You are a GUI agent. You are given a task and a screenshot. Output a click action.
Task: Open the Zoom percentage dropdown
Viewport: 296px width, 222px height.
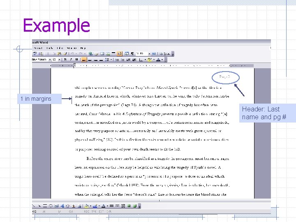[x=149, y=54]
